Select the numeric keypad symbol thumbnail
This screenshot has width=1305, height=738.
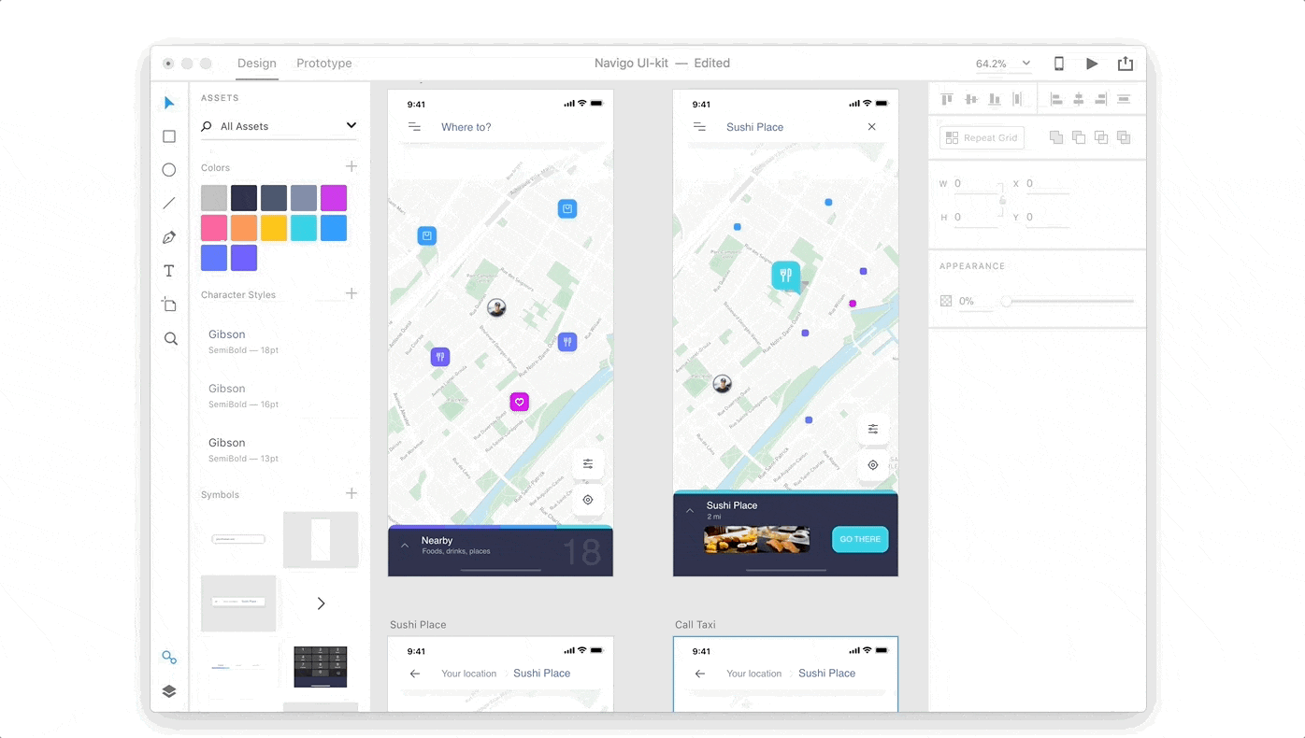tap(321, 667)
